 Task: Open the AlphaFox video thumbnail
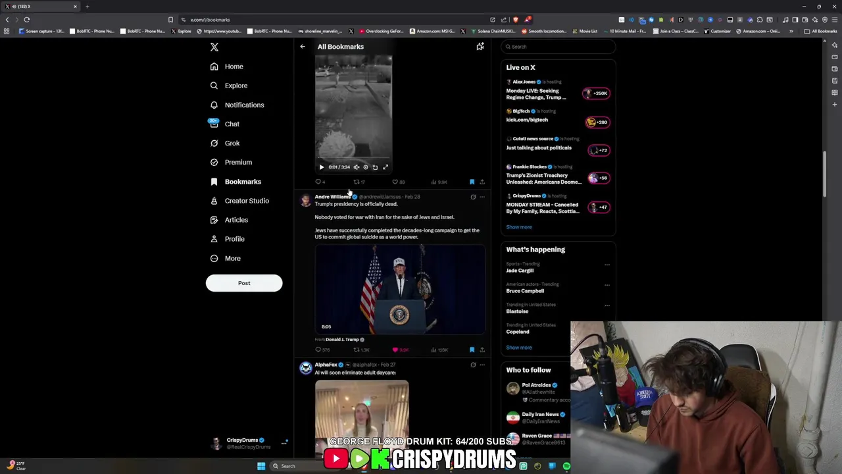362,417
